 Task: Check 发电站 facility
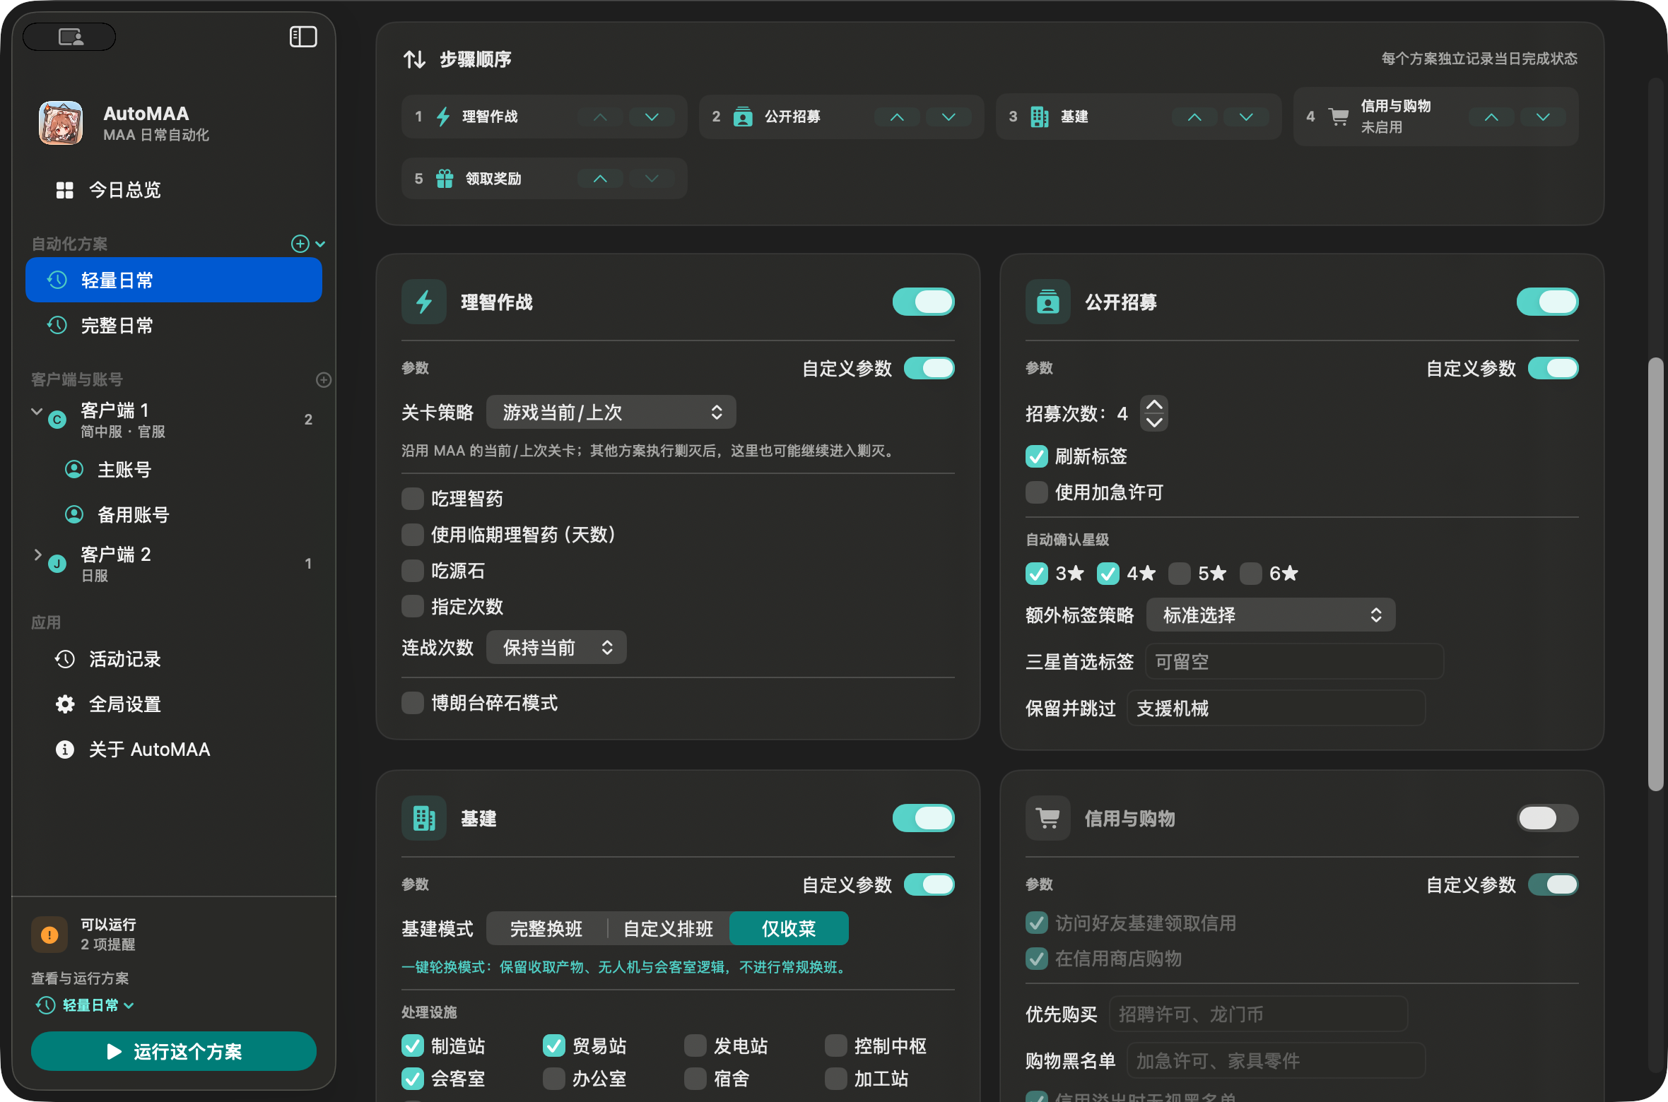point(695,1046)
